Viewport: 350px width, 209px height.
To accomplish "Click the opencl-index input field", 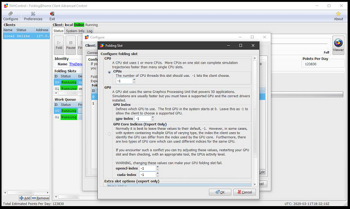I will [x=146, y=168].
